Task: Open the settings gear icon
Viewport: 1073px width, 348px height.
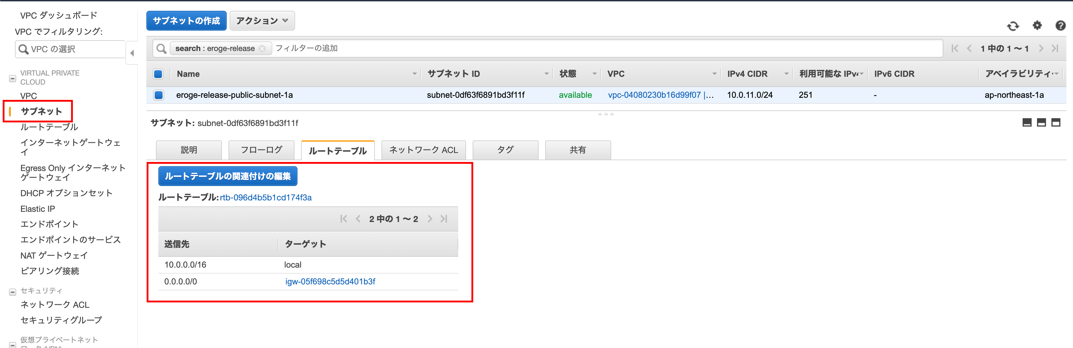Action: 1037,26
